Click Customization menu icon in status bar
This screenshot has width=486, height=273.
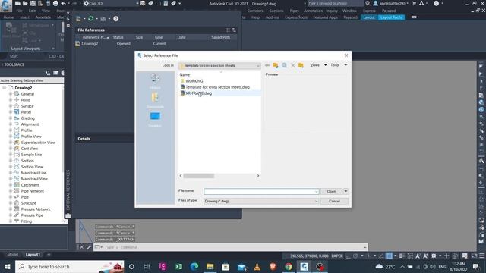click(482, 256)
